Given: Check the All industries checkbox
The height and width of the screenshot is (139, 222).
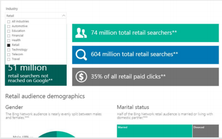Looking at the screenshot, I should pos(9,22).
